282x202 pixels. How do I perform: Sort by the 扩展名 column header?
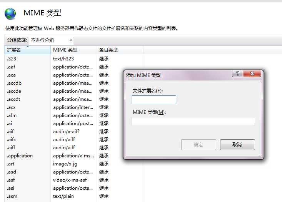(28, 50)
